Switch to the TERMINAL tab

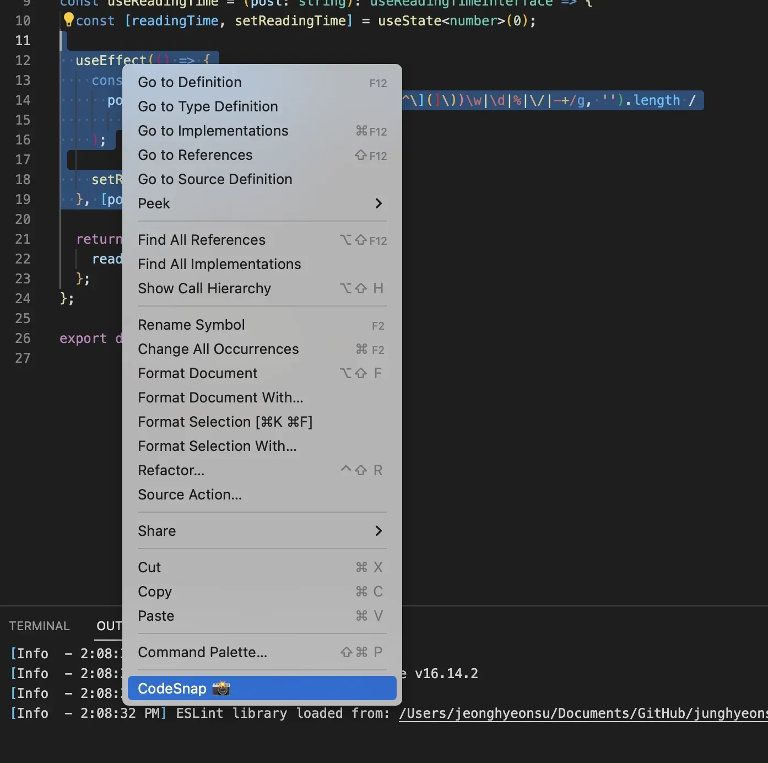pos(39,626)
